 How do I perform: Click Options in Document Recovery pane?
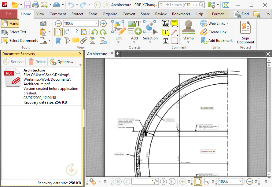coord(61,62)
